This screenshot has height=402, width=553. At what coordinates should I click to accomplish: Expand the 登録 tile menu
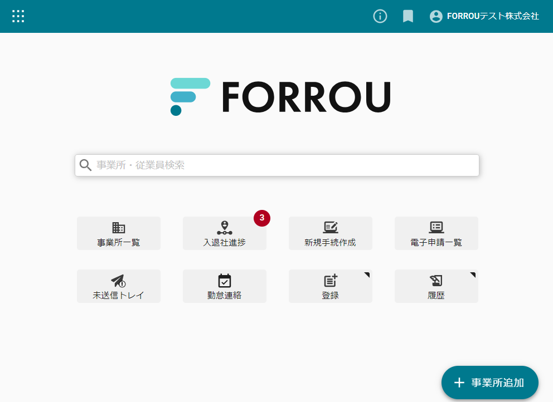[x=330, y=286]
